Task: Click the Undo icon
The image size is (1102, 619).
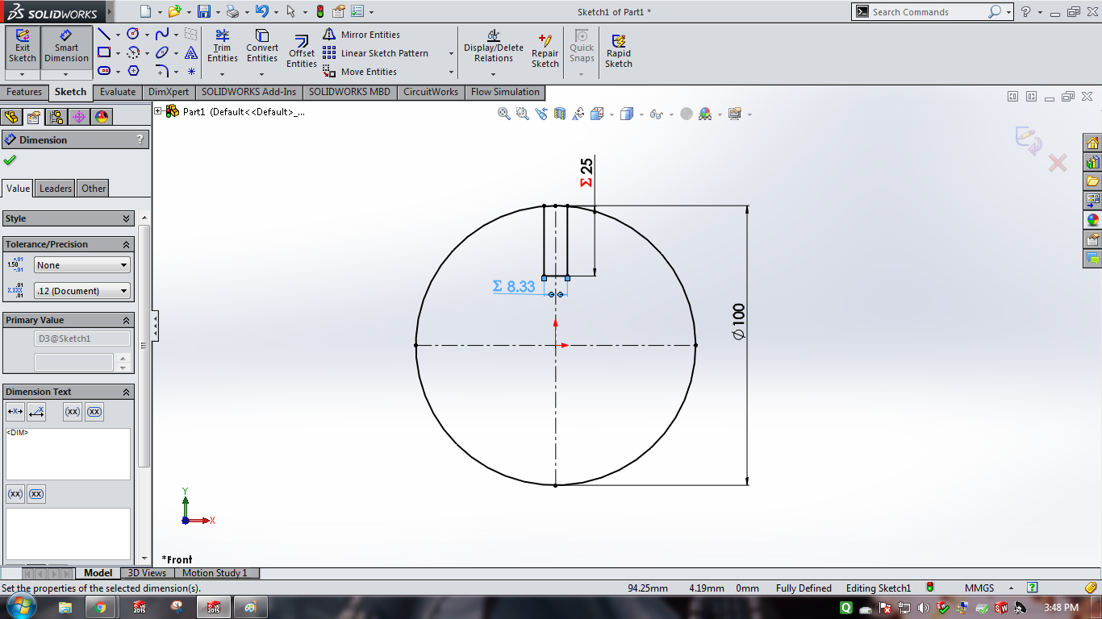Action: point(262,11)
